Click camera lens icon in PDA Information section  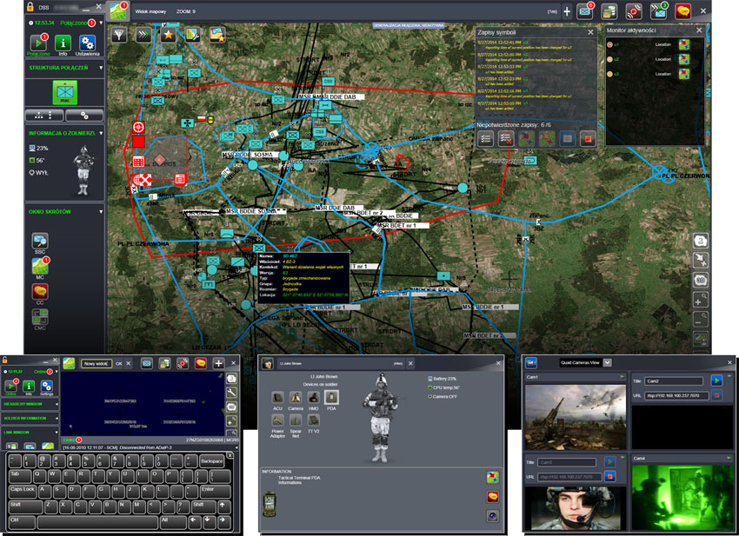click(x=492, y=516)
